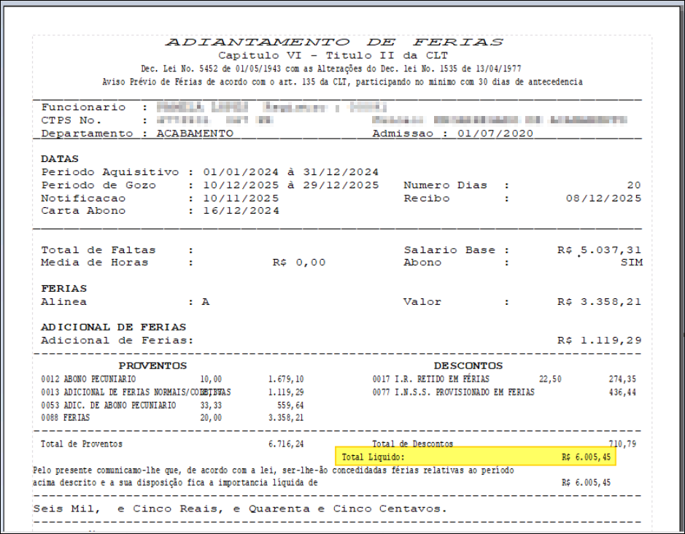This screenshot has height=534, width=685.
Task: Click the Carta Abono date 16/12/2024
Action: [241, 211]
